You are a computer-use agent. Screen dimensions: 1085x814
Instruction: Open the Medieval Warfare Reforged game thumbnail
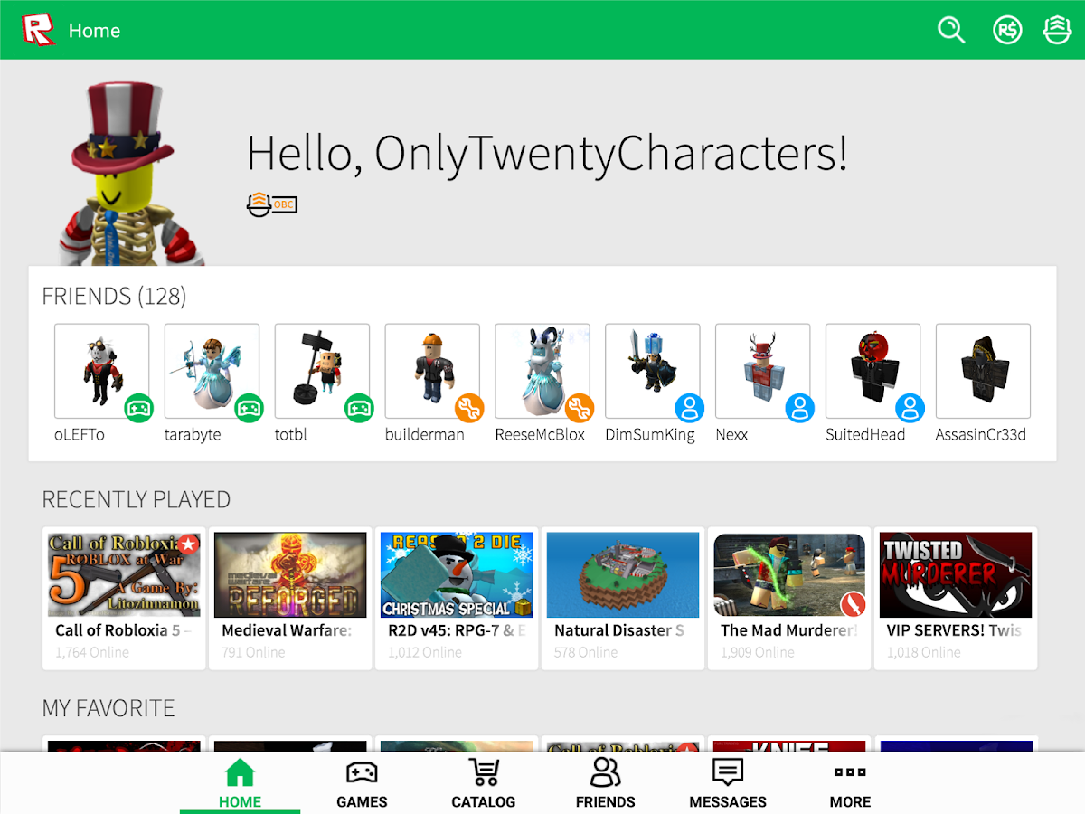point(290,574)
